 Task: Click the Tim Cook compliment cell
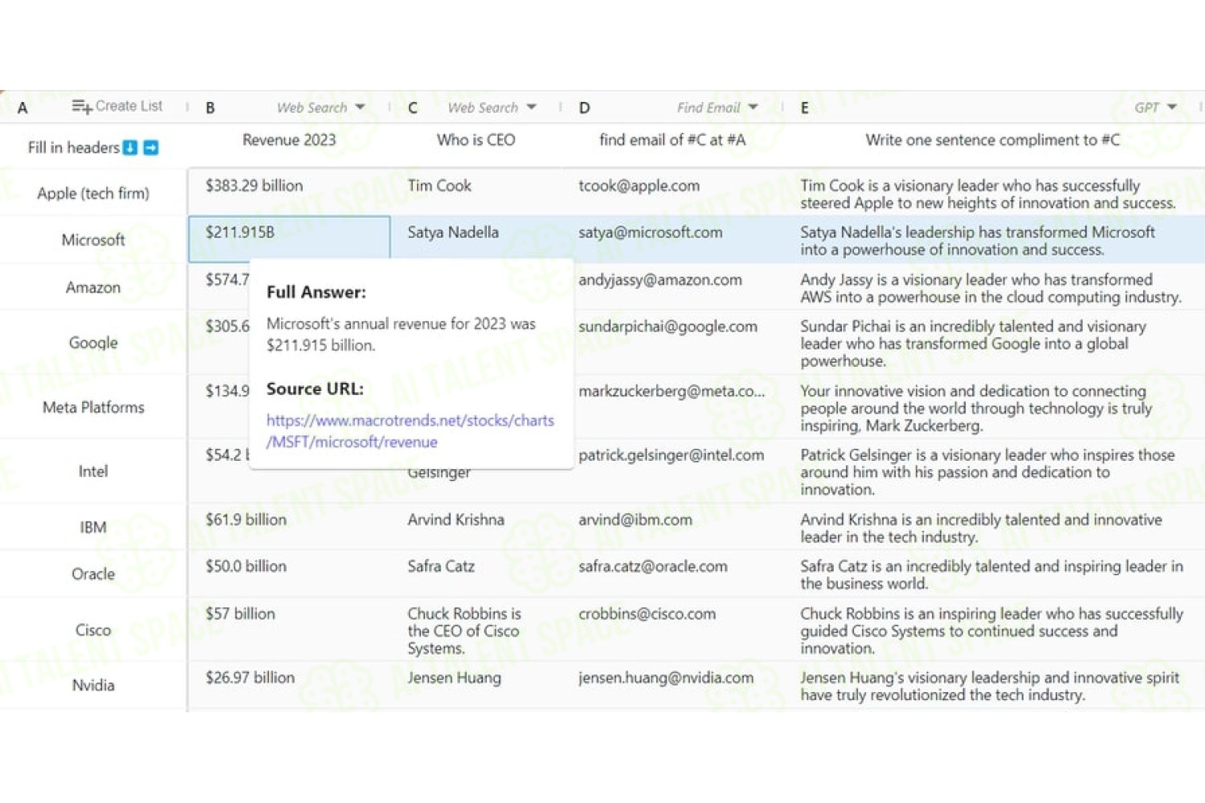point(995,194)
